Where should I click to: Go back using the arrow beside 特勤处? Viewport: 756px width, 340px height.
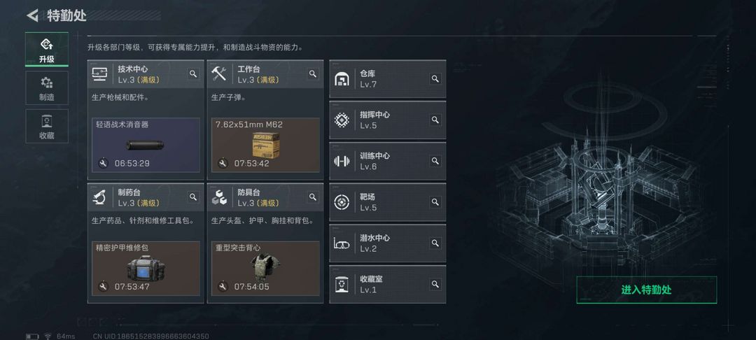tap(31, 15)
